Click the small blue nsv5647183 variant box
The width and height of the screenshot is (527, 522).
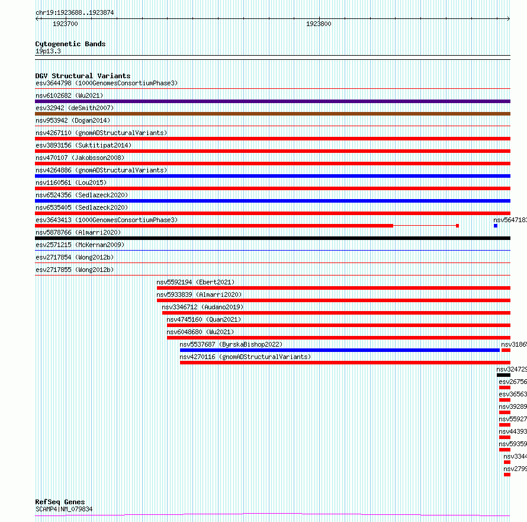pyautogui.click(x=496, y=226)
